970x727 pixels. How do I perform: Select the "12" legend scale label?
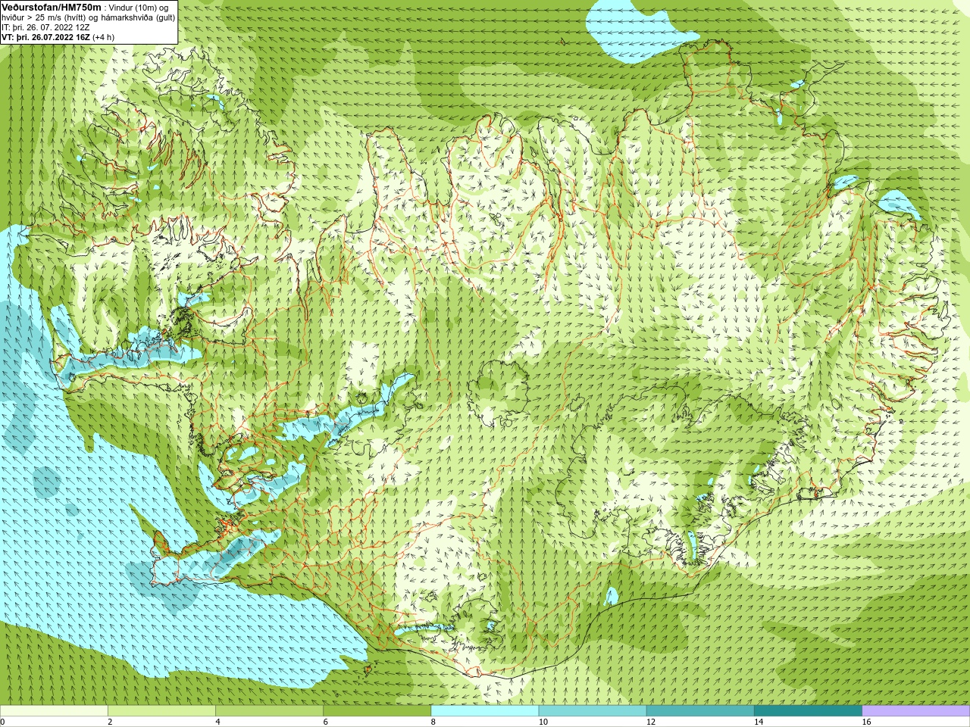pyautogui.click(x=650, y=722)
